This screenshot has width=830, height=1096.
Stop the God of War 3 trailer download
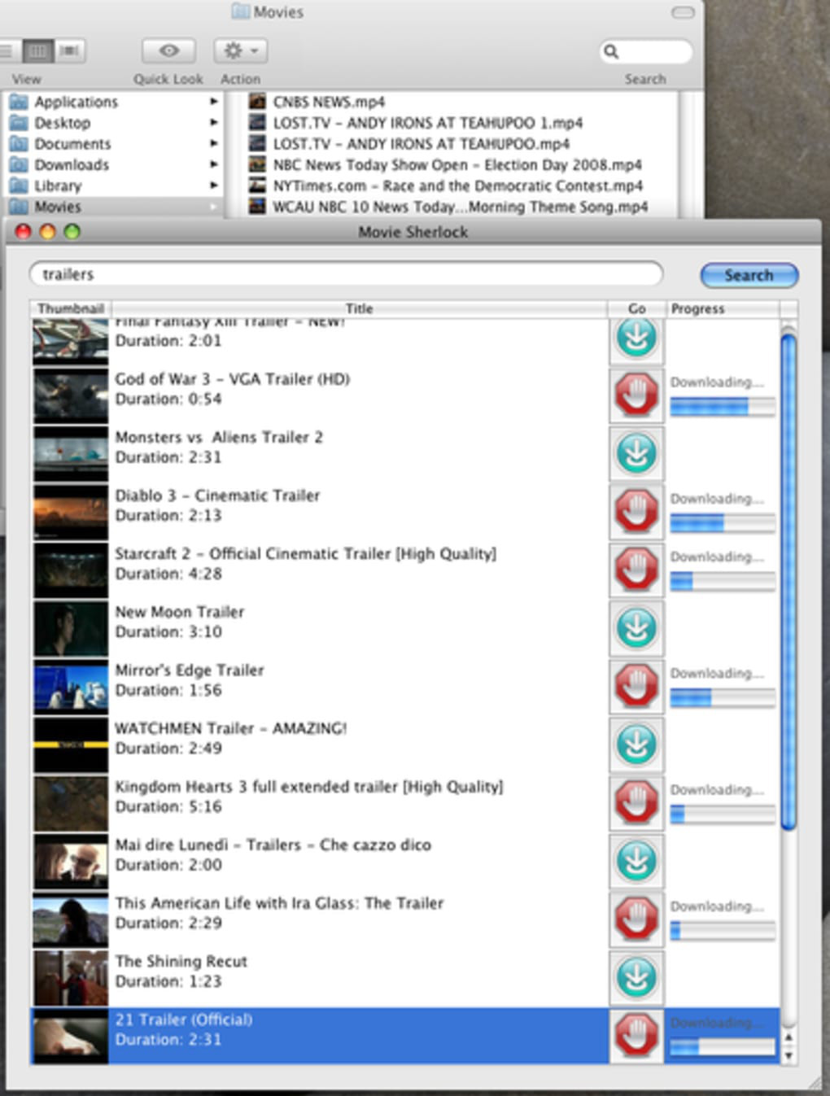[x=636, y=395]
